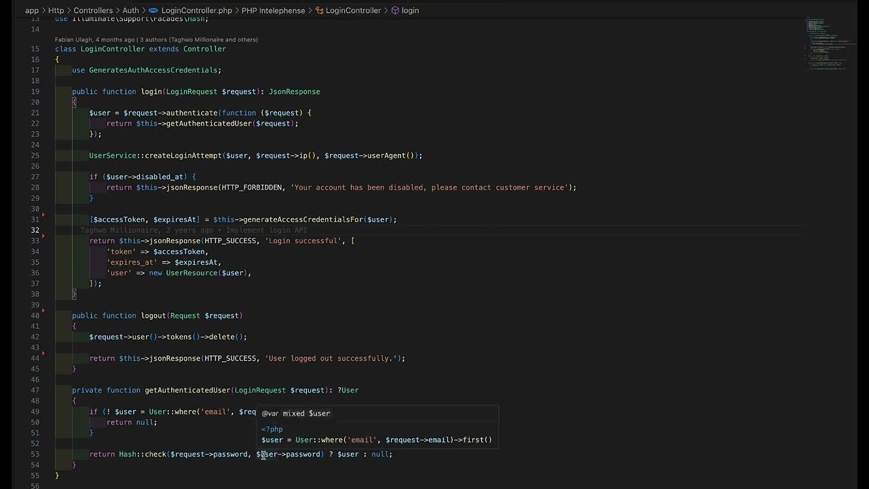The image size is (869, 489).
Task: Click line number 32 in the gutter
Action: click(35, 230)
